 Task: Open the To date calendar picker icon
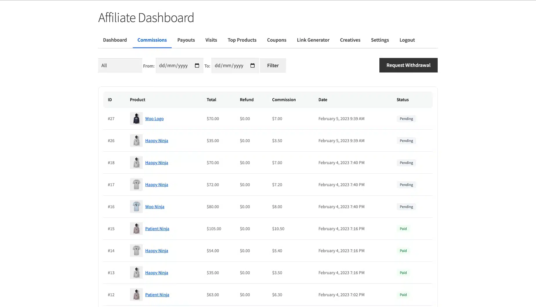tap(252, 66)
